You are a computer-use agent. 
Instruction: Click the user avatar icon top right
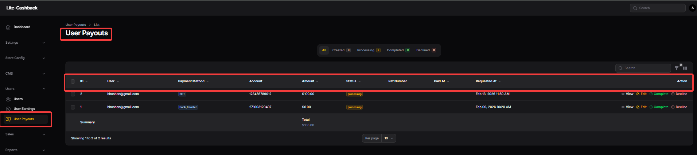coord(693,8)
